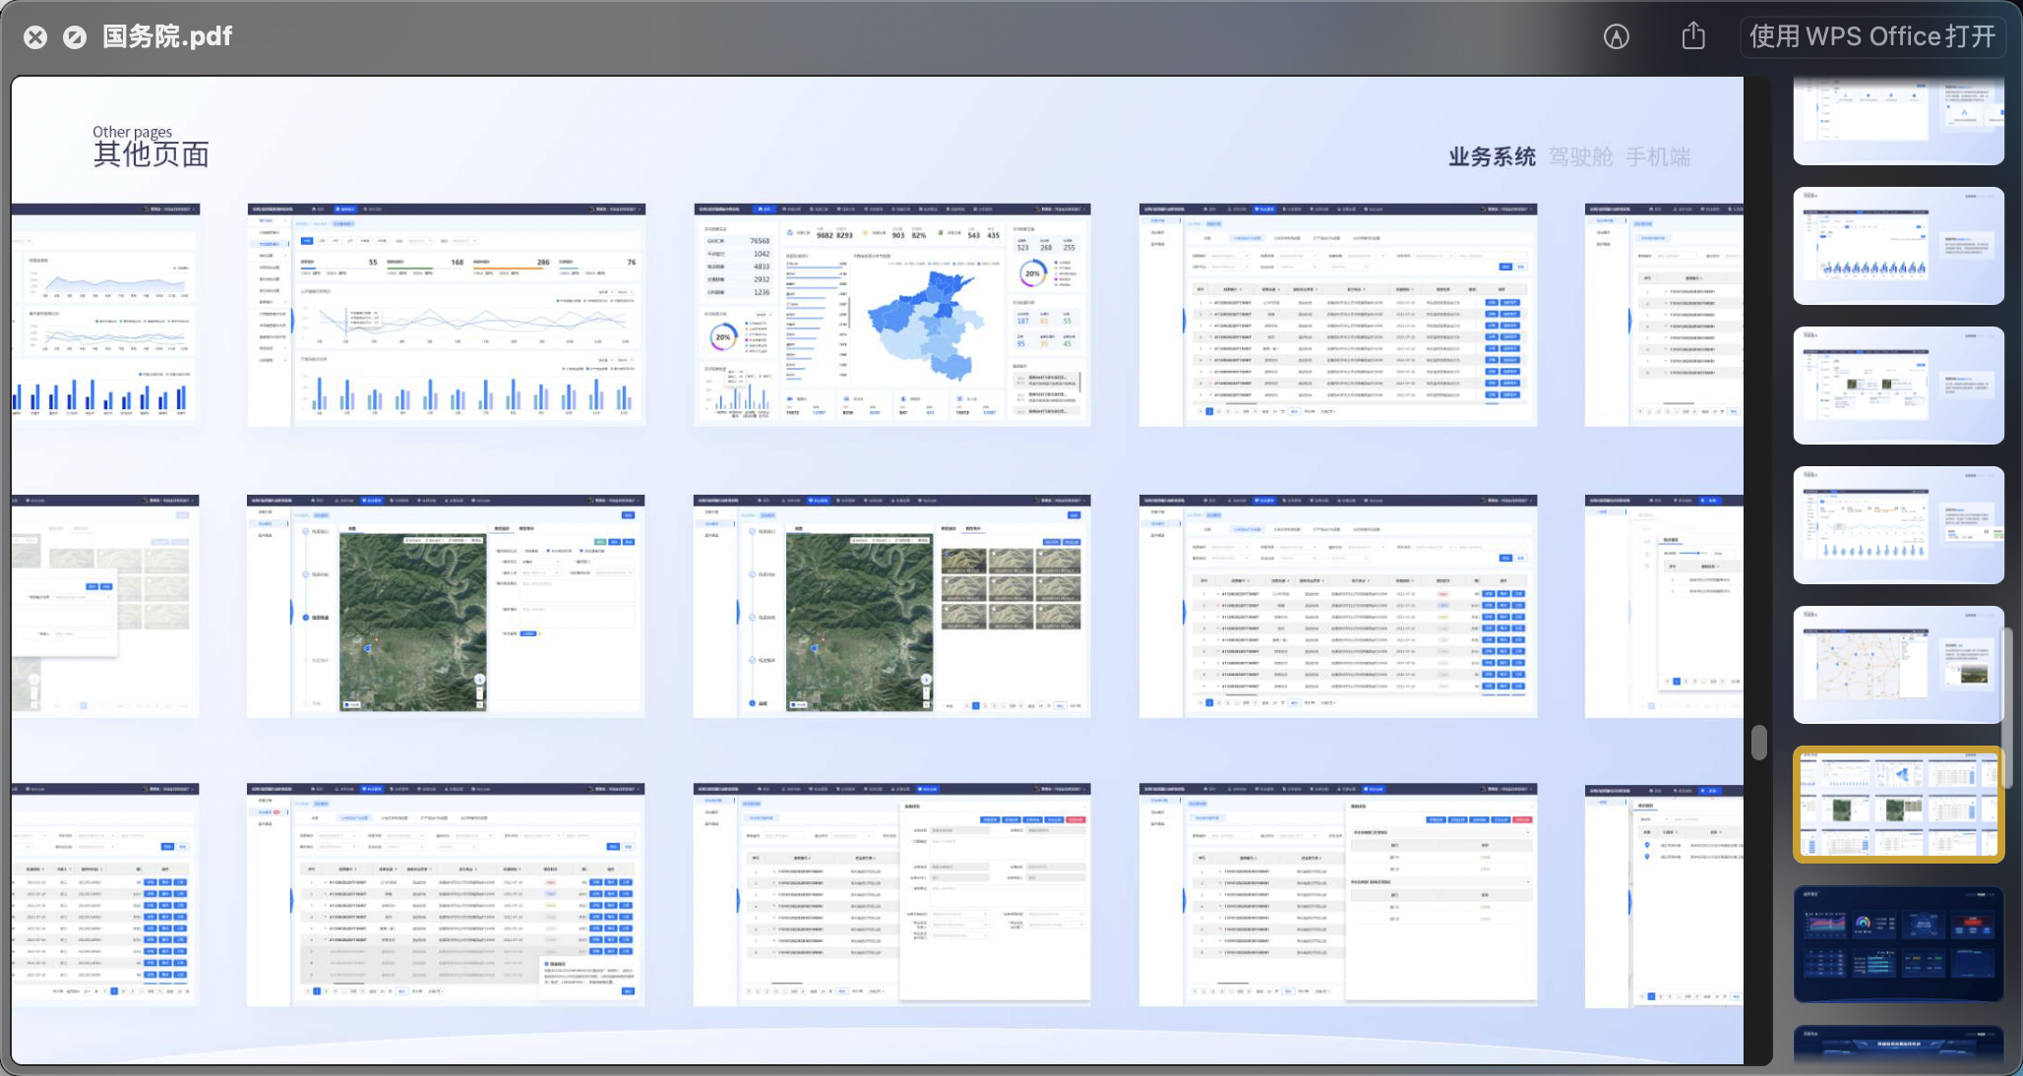Select the 手机端 tab label
Screen dimensions: 2023x1076
(1658, 156)
